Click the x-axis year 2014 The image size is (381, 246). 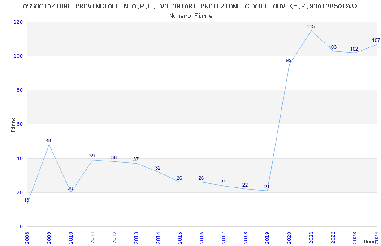pos(158,238)
